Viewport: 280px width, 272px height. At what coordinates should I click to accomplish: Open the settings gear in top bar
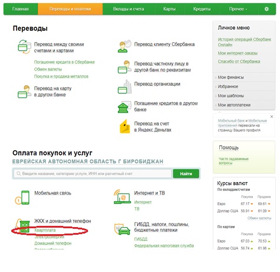pos(266,9)
